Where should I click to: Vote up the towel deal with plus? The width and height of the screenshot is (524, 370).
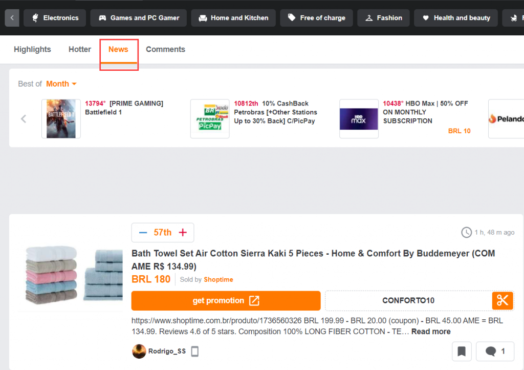click(x=183, y=233)
